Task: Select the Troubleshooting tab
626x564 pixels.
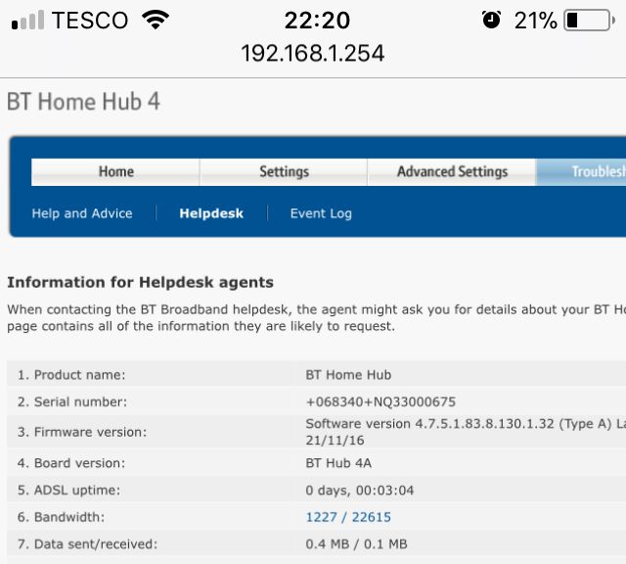Action: click(x=581, y=172)
